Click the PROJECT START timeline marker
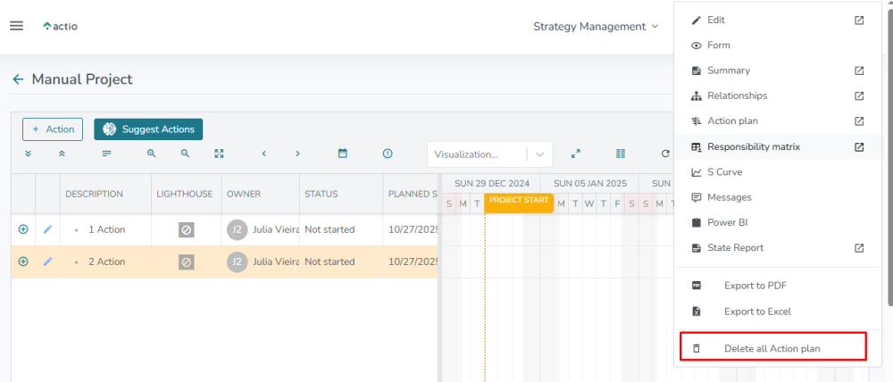 519,203
